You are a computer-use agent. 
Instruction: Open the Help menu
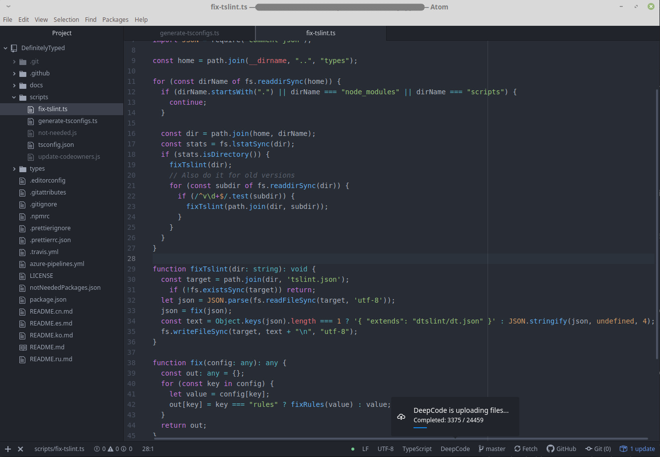coord(141,19)
